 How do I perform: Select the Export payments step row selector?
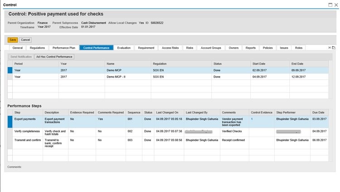[10, 121]
